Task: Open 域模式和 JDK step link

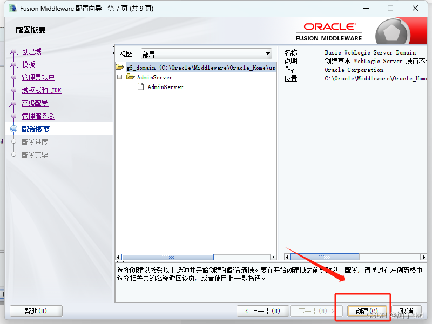Action: click(x=42, y=90)
